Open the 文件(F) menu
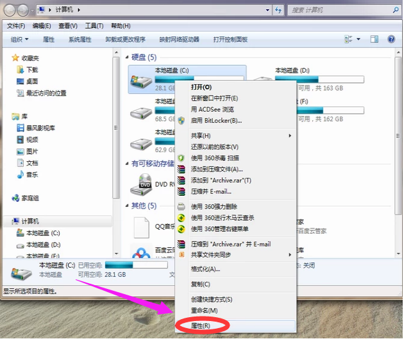The width and height of the screenshot is (404, 339). 16,26
